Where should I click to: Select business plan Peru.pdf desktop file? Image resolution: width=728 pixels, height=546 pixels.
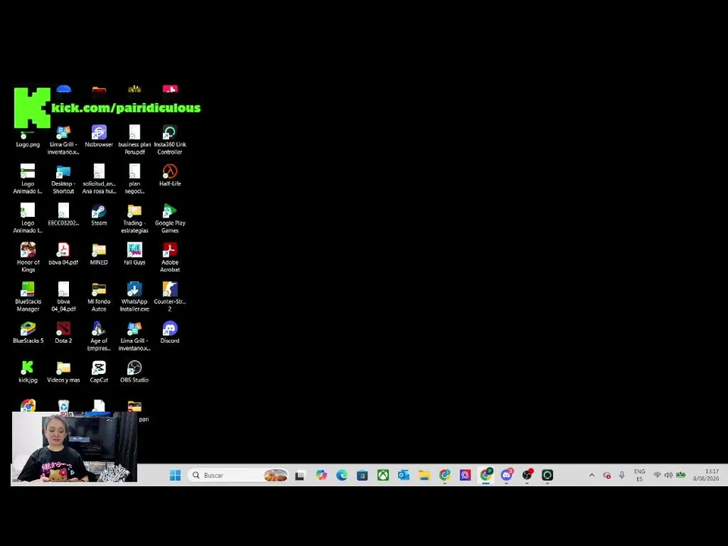click(x=135, y=140)
